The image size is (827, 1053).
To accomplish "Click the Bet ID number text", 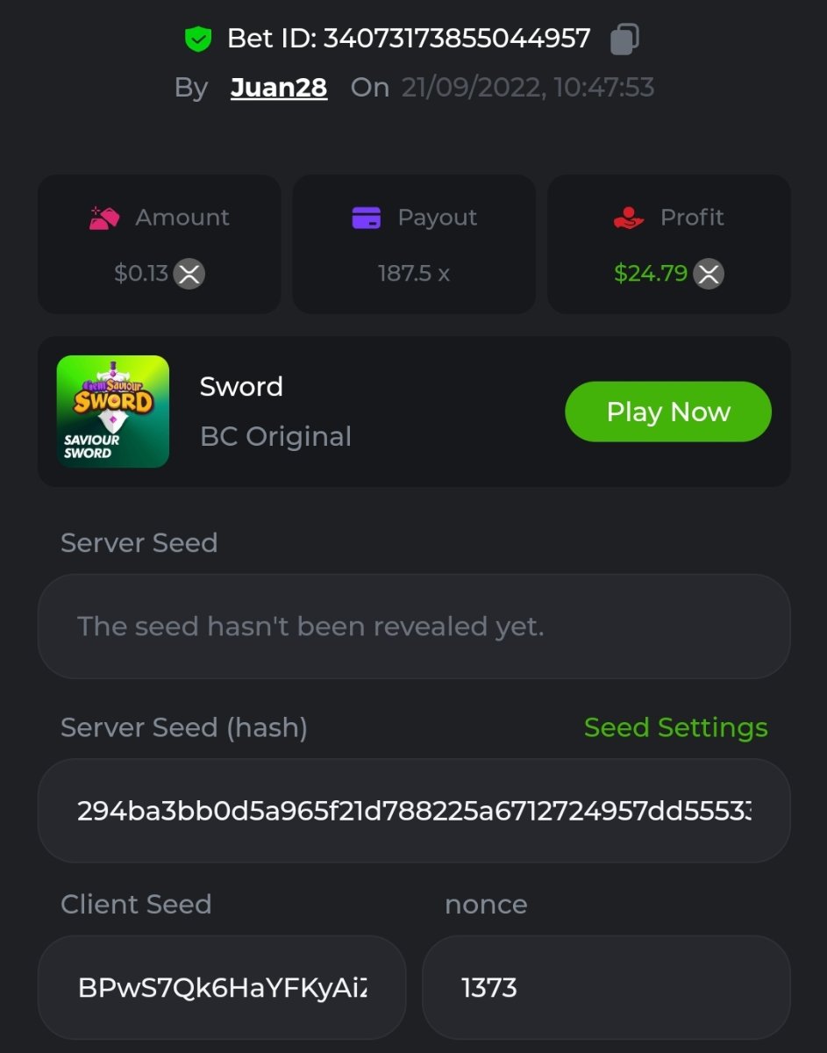I will (456, 39).
